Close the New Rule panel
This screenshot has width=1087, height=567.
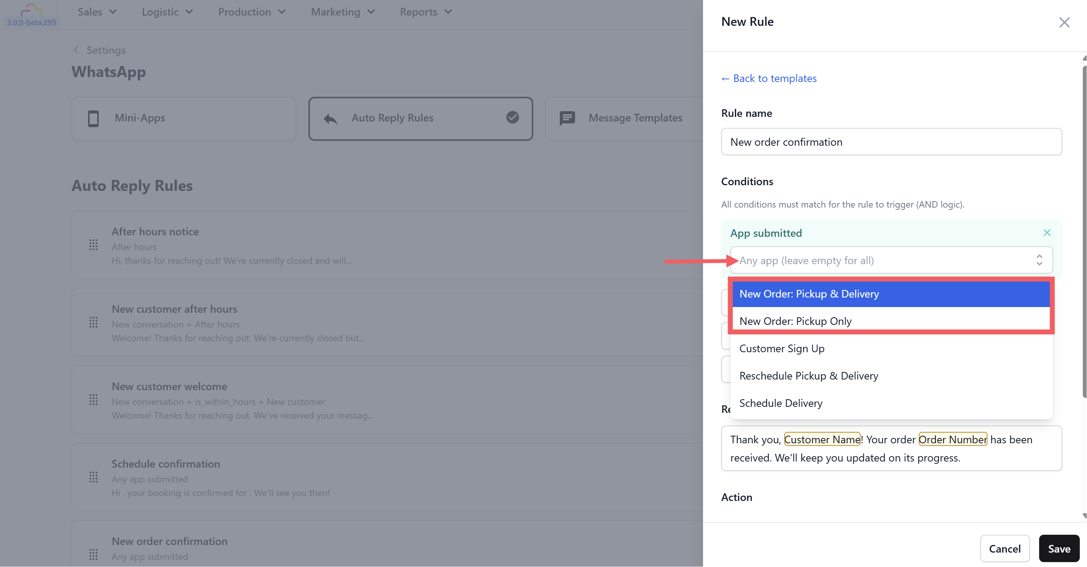pos(1064,22)
